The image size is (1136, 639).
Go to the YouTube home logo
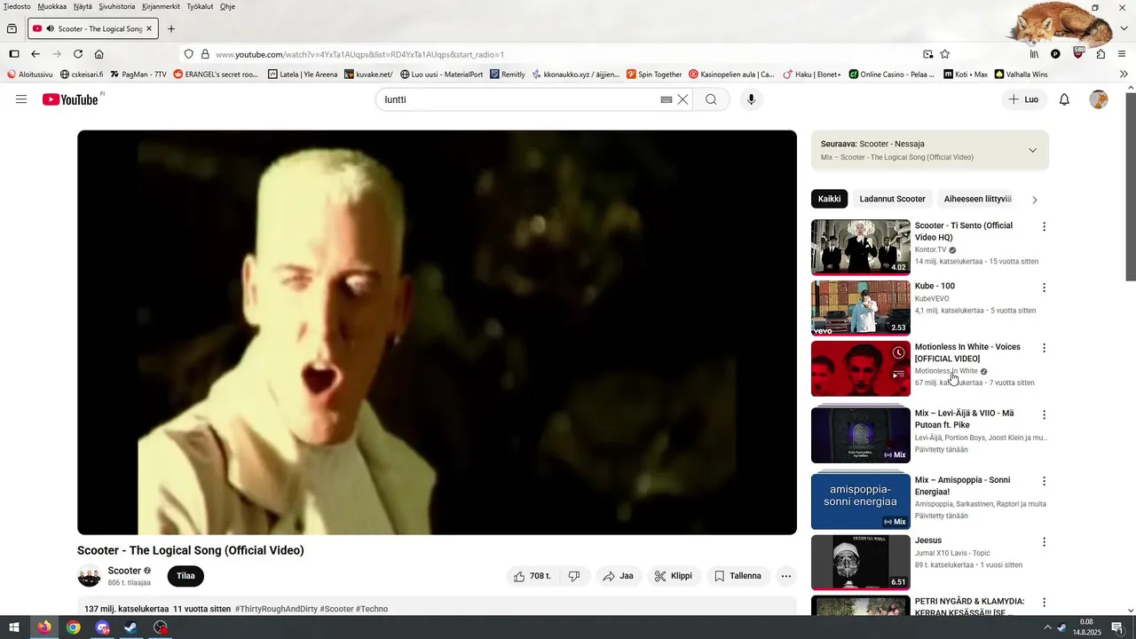[71, 99]
